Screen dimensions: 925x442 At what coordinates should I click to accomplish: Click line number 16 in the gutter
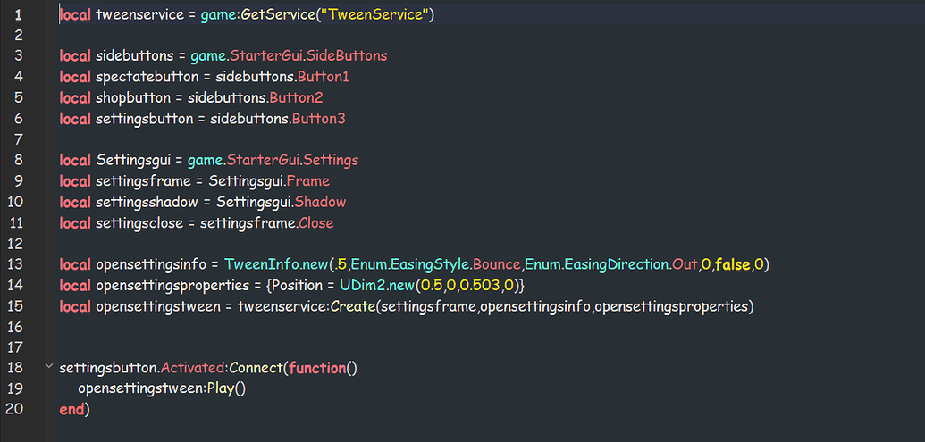(x=15, y=327)
